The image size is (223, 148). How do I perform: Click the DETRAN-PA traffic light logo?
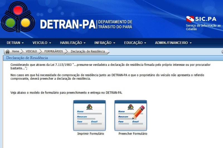pyautogui.click(x=18, y=17)
